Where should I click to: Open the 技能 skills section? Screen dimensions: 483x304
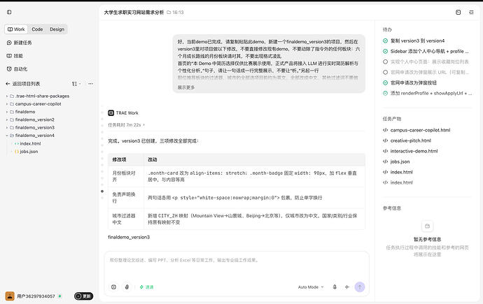tap(15, 56)
